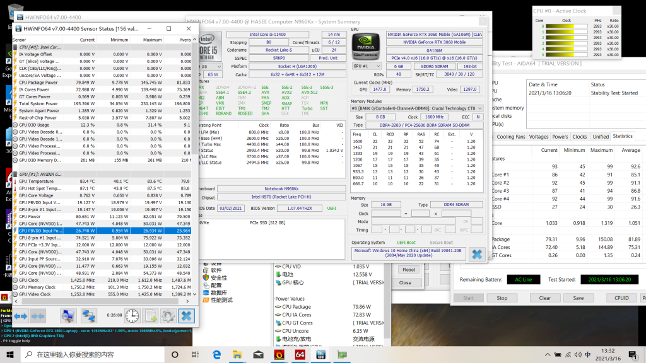Image resolution: width=646 pixels, height=363 pixels.
Task: Click the Reset button behind System Summary
Action: tap(409, 270)
